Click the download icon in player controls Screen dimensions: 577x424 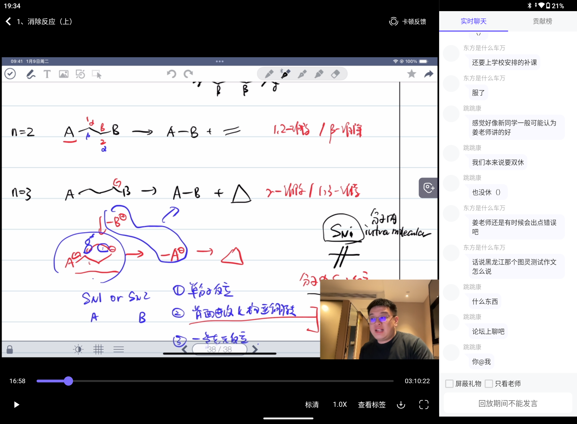pyautogui.click(x=401, y=405)
